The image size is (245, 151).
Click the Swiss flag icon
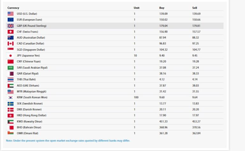click(11, 32)
